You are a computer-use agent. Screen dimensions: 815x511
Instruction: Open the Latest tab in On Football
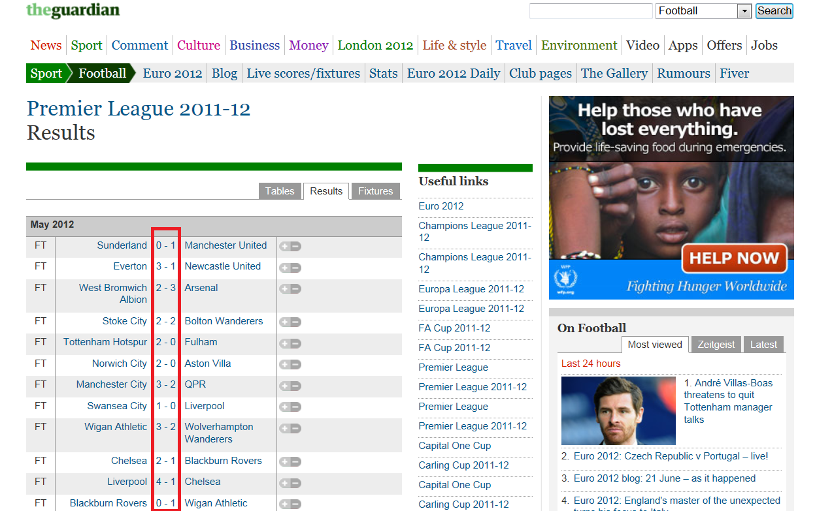point(763,345)
